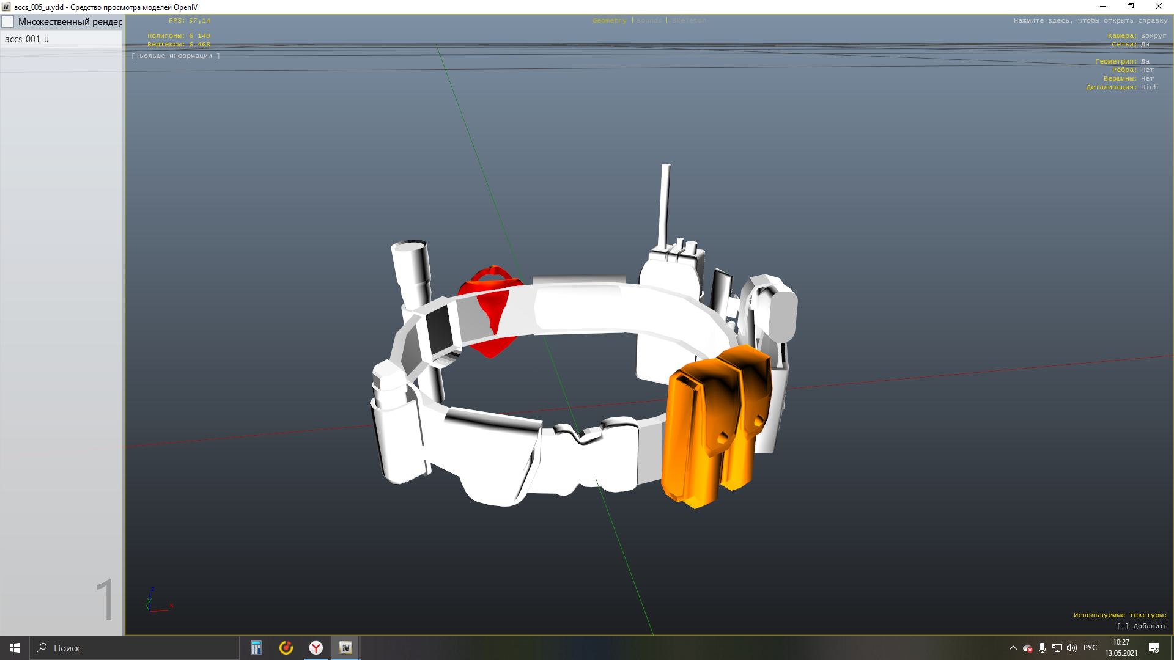Click Добавить to add textures
Viewport: 1174px width, 660px height.
tap(1142, 626)
